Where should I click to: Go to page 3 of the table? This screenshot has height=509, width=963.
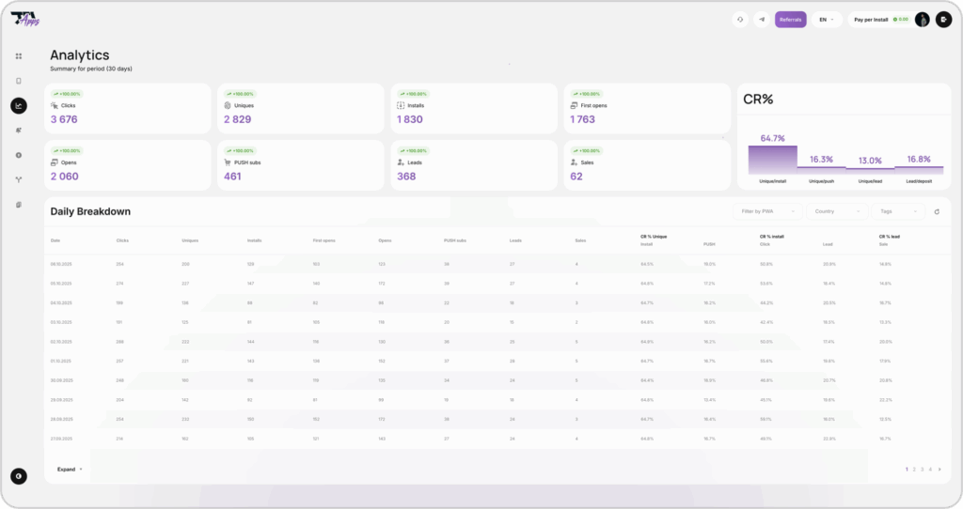(x=923, y=469)
